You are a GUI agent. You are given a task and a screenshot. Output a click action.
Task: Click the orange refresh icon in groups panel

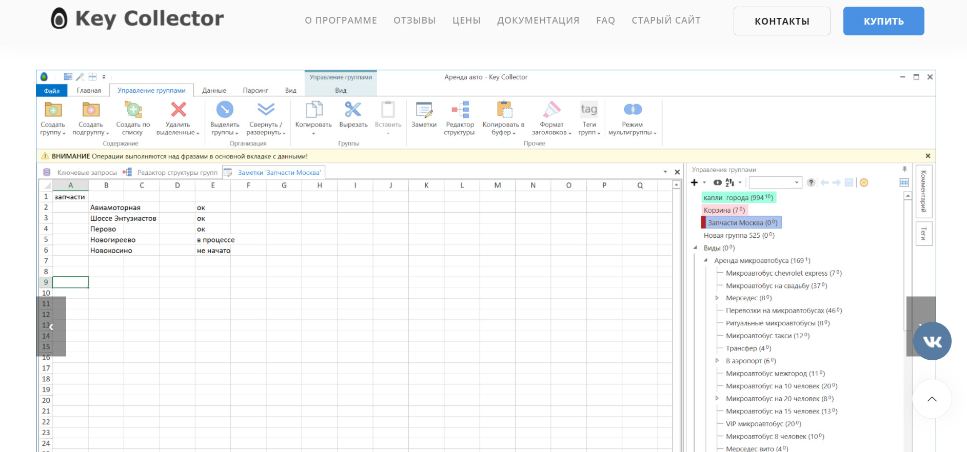click(864, 182)
